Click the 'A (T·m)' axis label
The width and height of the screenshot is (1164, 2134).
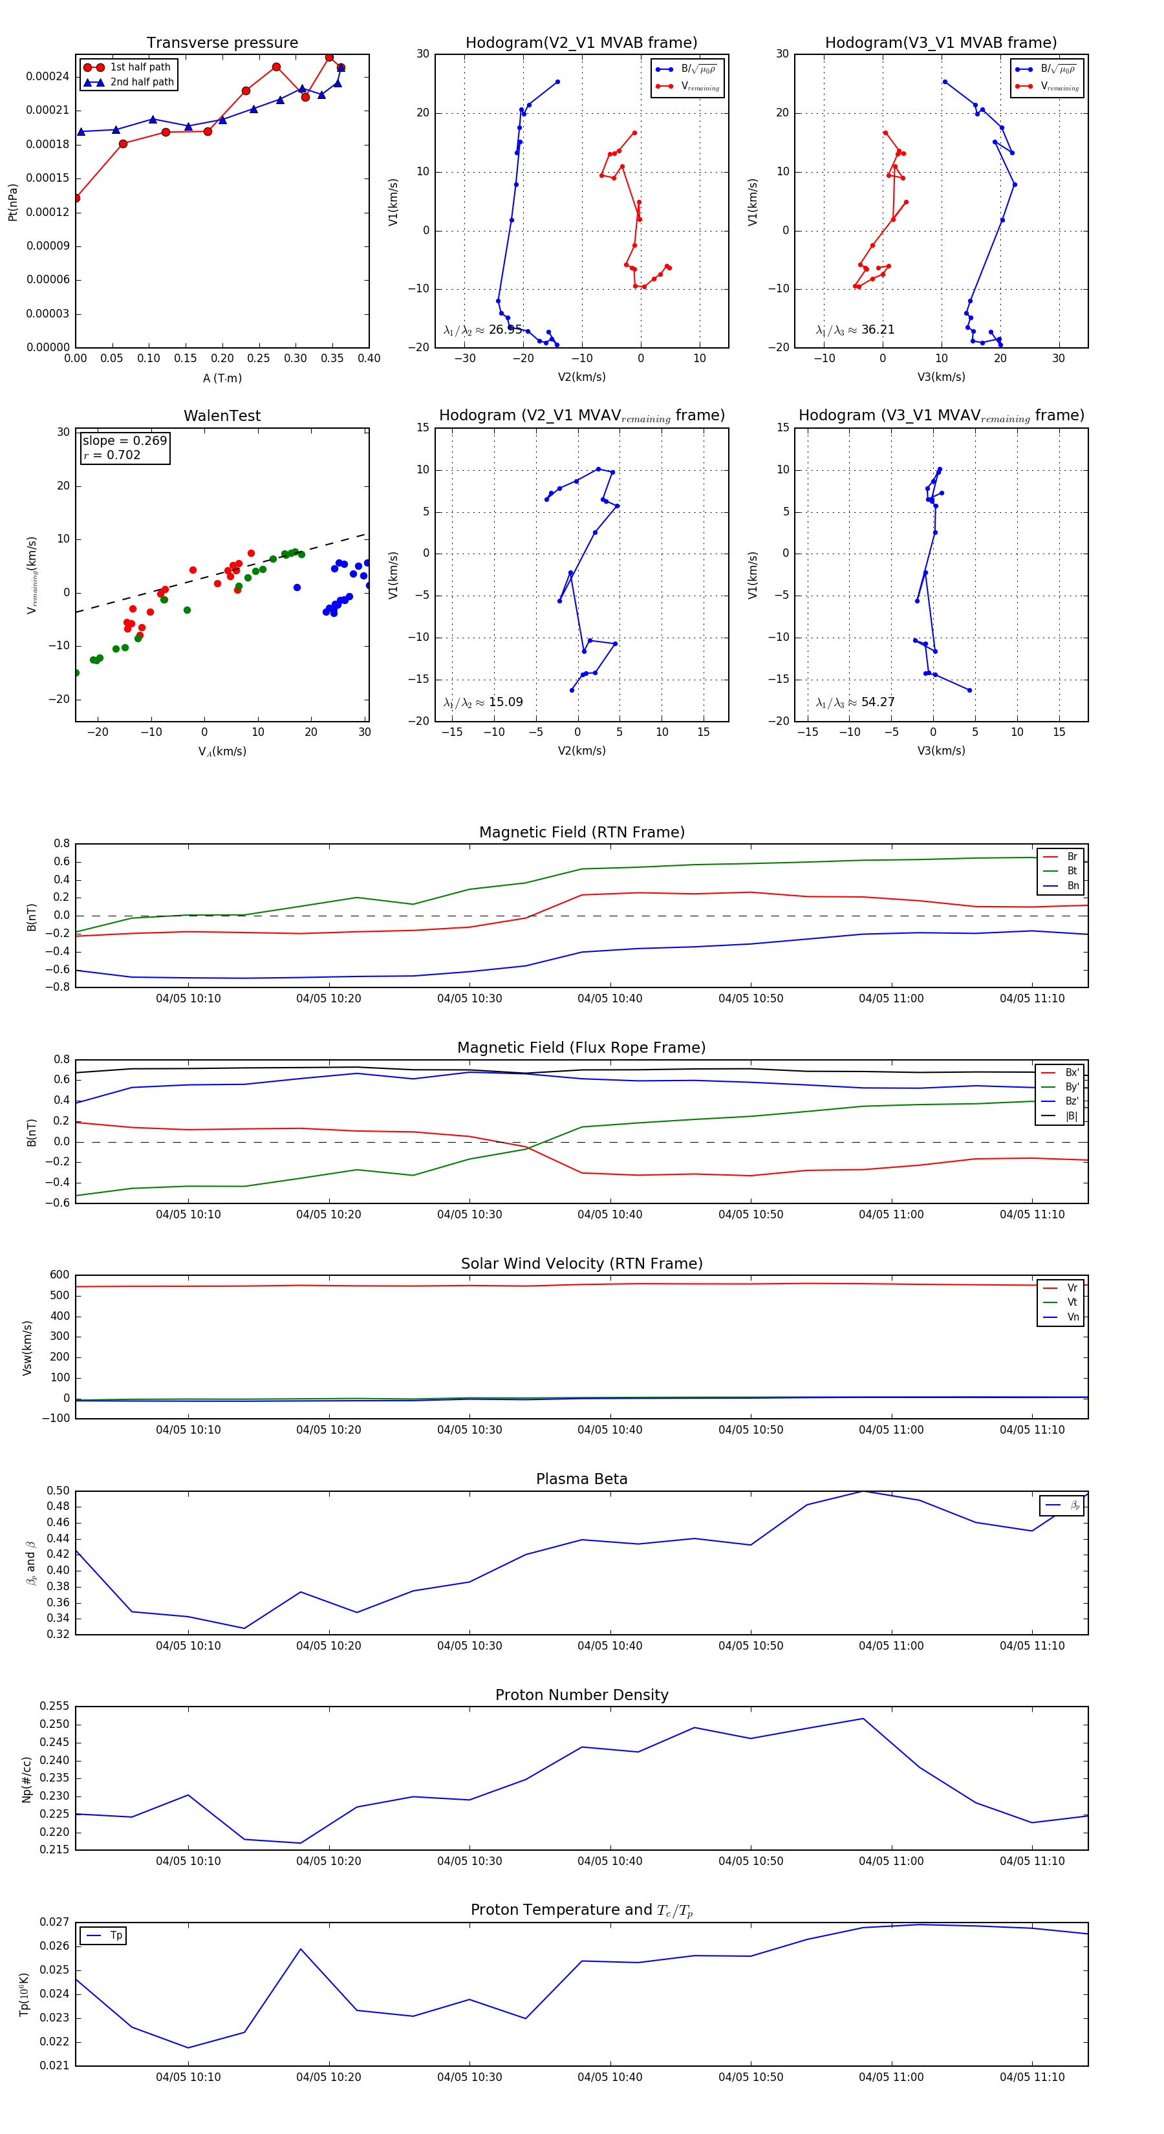[x=222, y=378]
